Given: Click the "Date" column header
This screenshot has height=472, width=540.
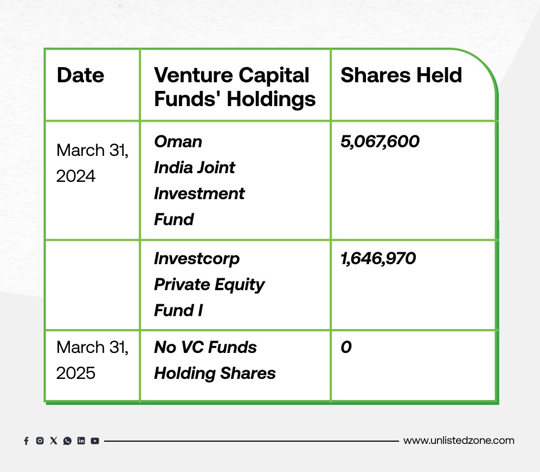Looking at the screenshot, I should click(80, 76).
